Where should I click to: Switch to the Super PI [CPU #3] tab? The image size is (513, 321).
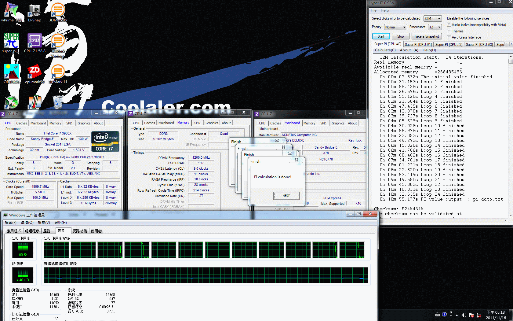[479, 45]
